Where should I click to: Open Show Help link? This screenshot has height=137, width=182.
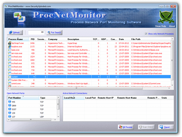[160, 26]
